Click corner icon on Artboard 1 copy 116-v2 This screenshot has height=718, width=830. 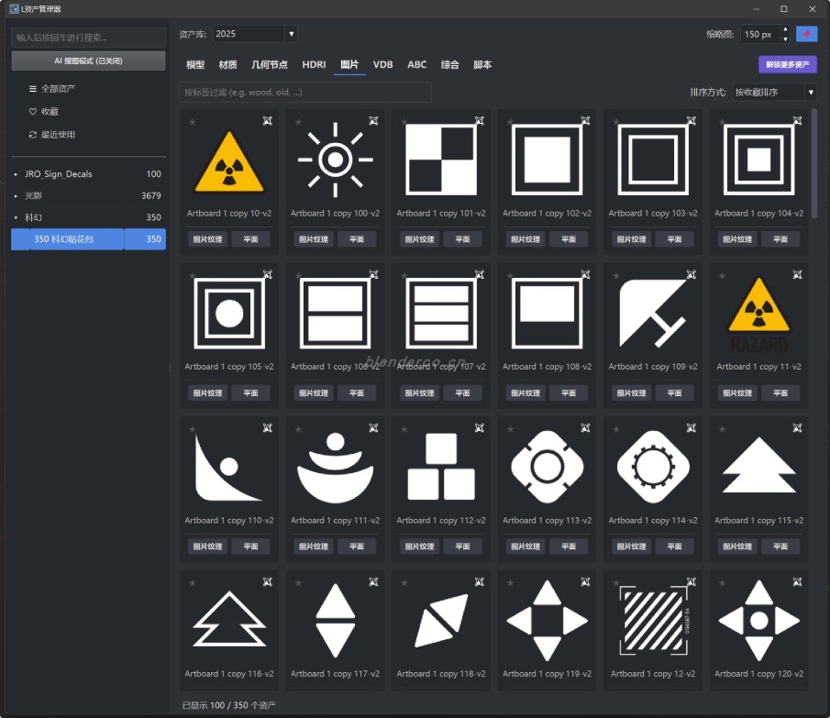tap(267, 582)
